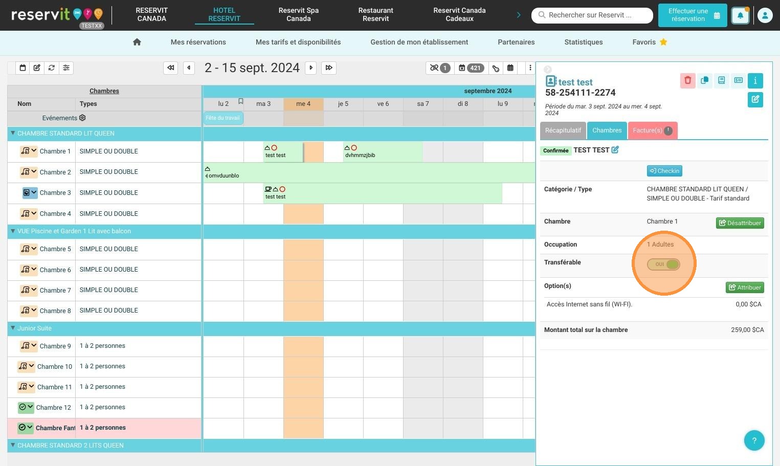Image resolution: width=780 pixels, height=466 pixels.
Task: Go to the home page icon
Action: [137, 42]
